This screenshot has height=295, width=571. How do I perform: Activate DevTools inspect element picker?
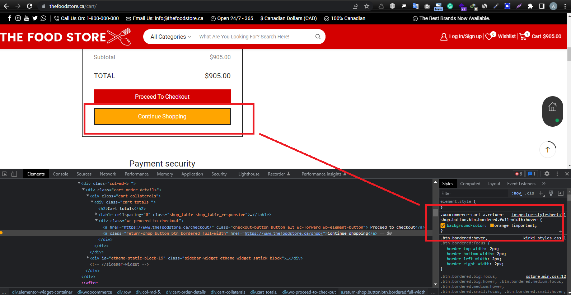pyautogui.click(x=5, y=174)
